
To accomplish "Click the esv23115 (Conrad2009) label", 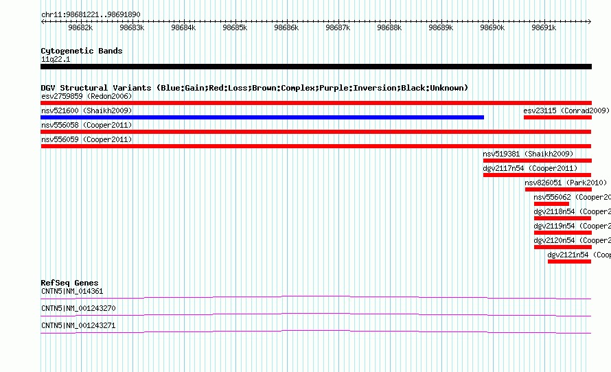I will click(x=566, y=111).
